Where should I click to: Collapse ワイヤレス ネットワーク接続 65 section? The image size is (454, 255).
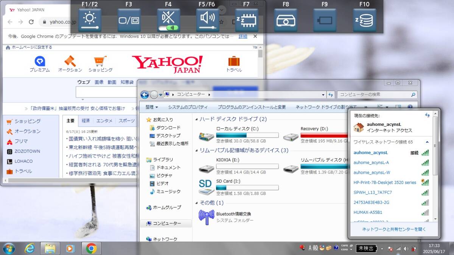pos(427,142)
